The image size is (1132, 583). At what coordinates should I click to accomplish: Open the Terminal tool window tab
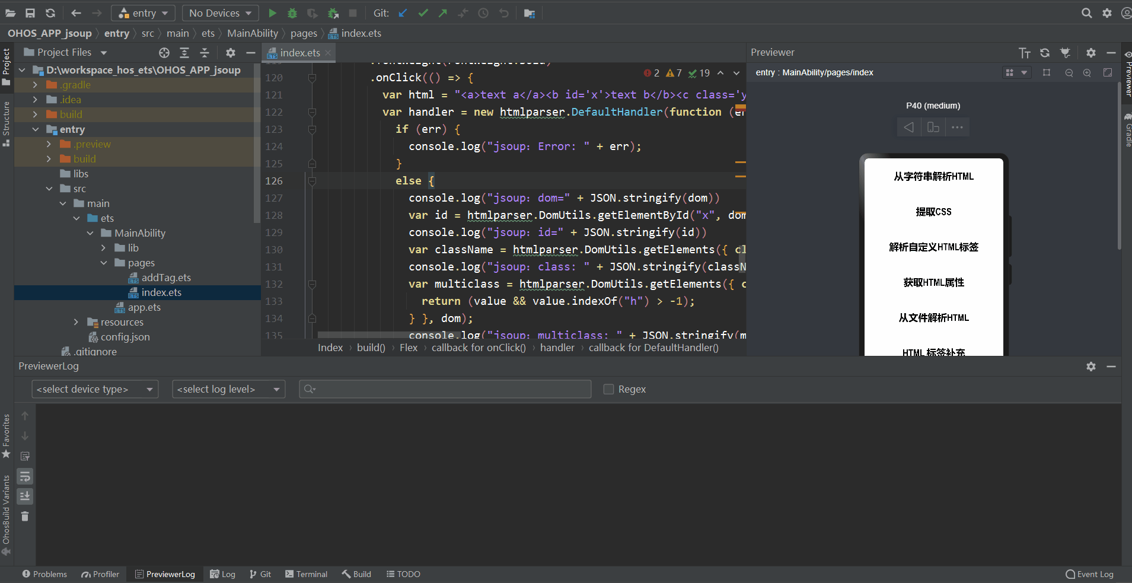pos(306,574)
